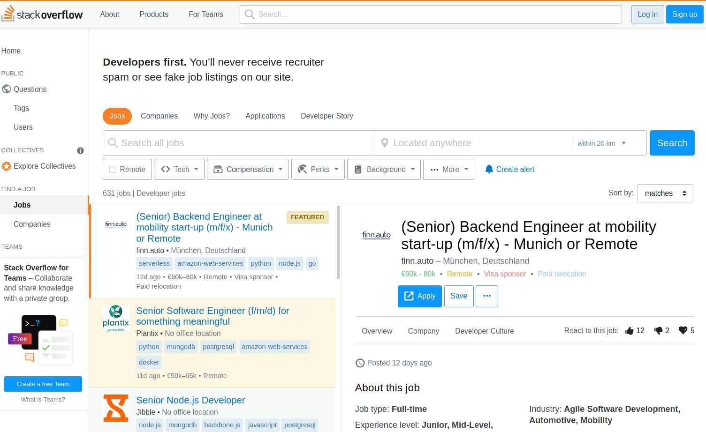Open the Products menu in header
The image size is (706, 432).
click(x=154, y=15)
